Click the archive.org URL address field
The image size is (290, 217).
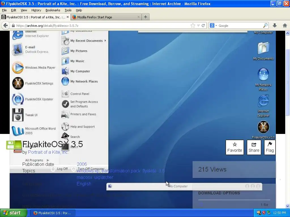tap(103, 26)
